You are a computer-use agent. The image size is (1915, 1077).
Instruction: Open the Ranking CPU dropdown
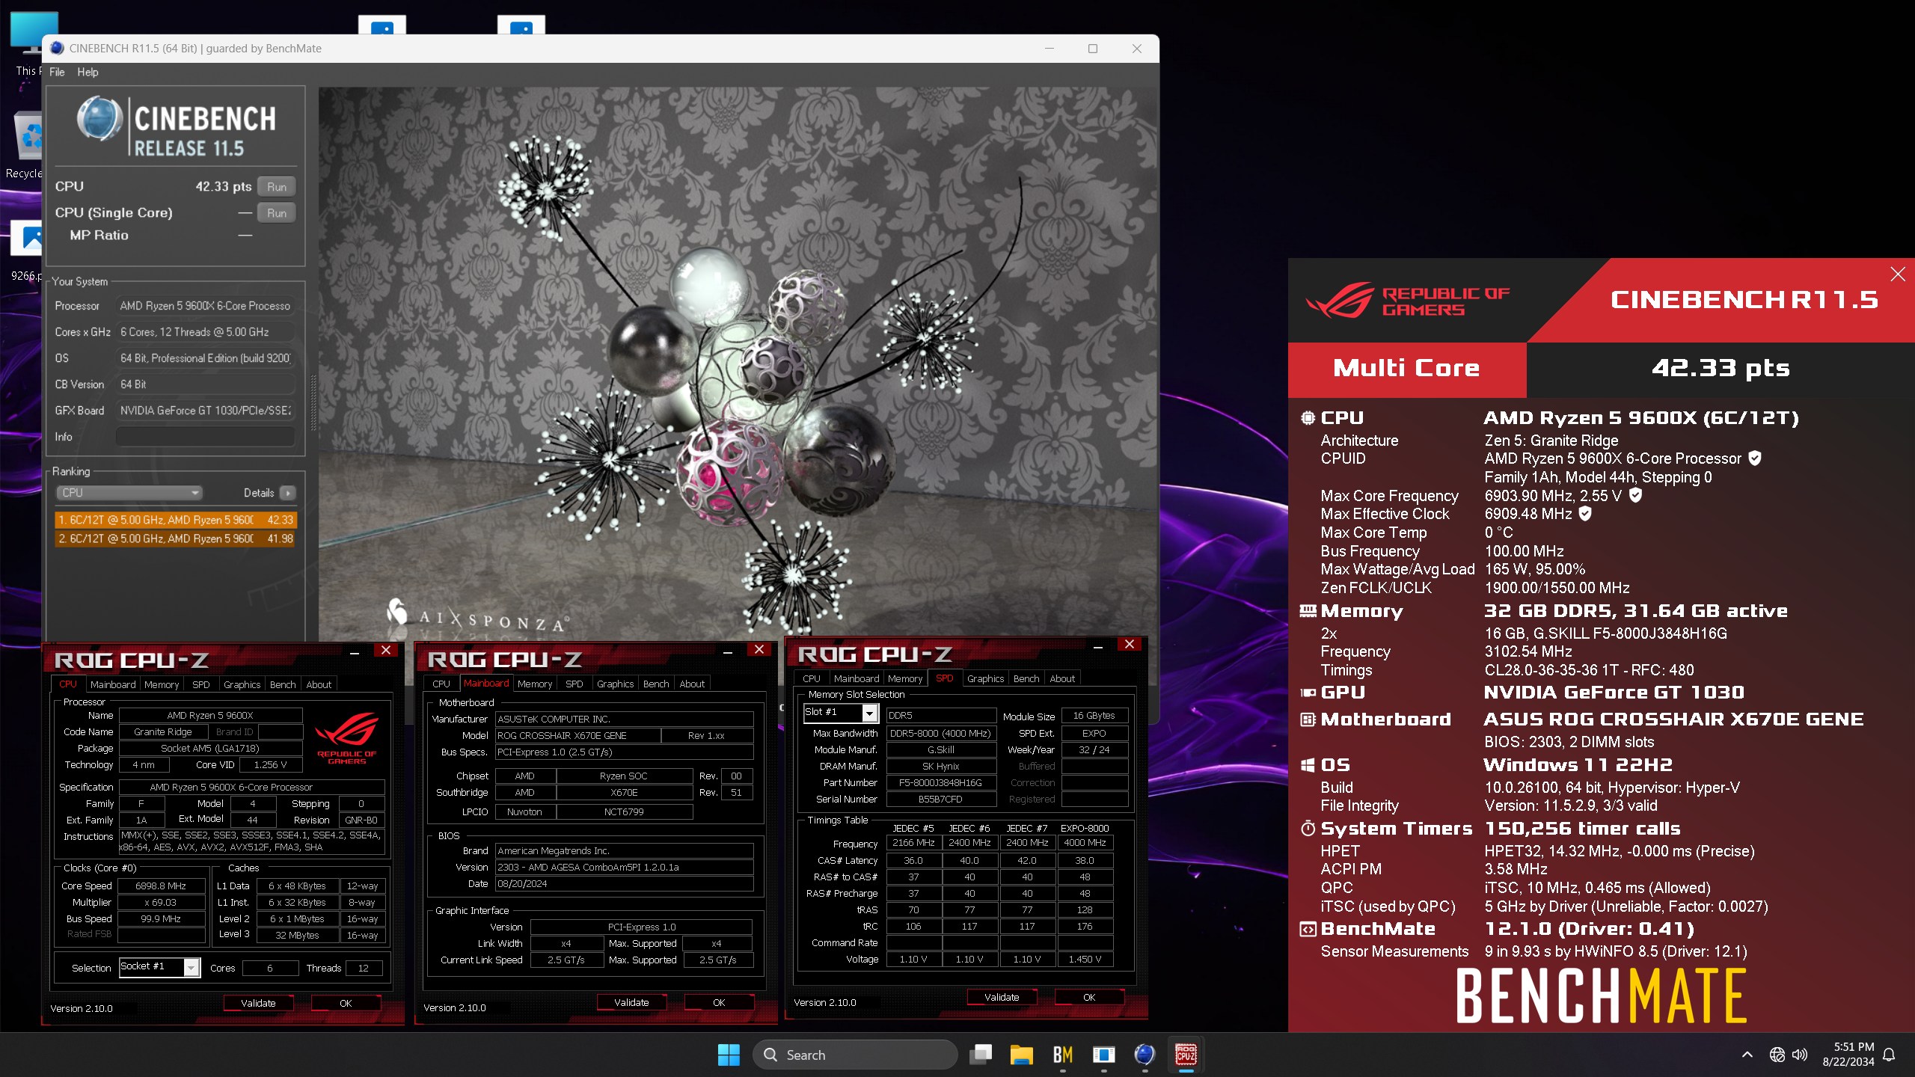point(129,493)
